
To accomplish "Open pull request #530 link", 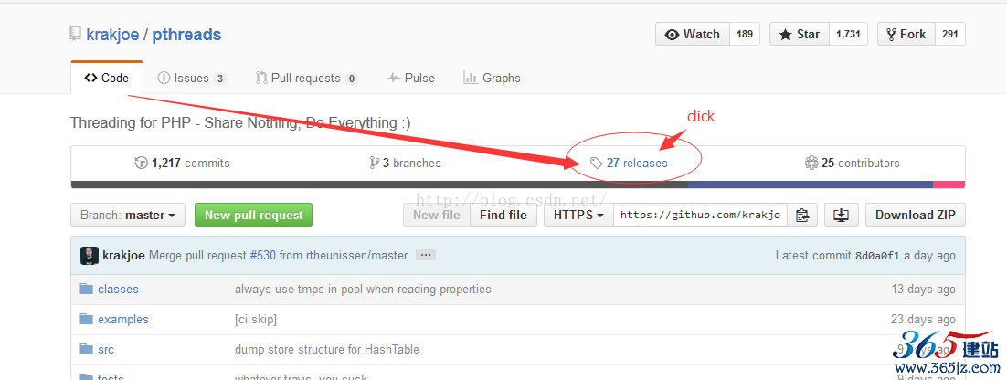I will click(x=262, y=256).
